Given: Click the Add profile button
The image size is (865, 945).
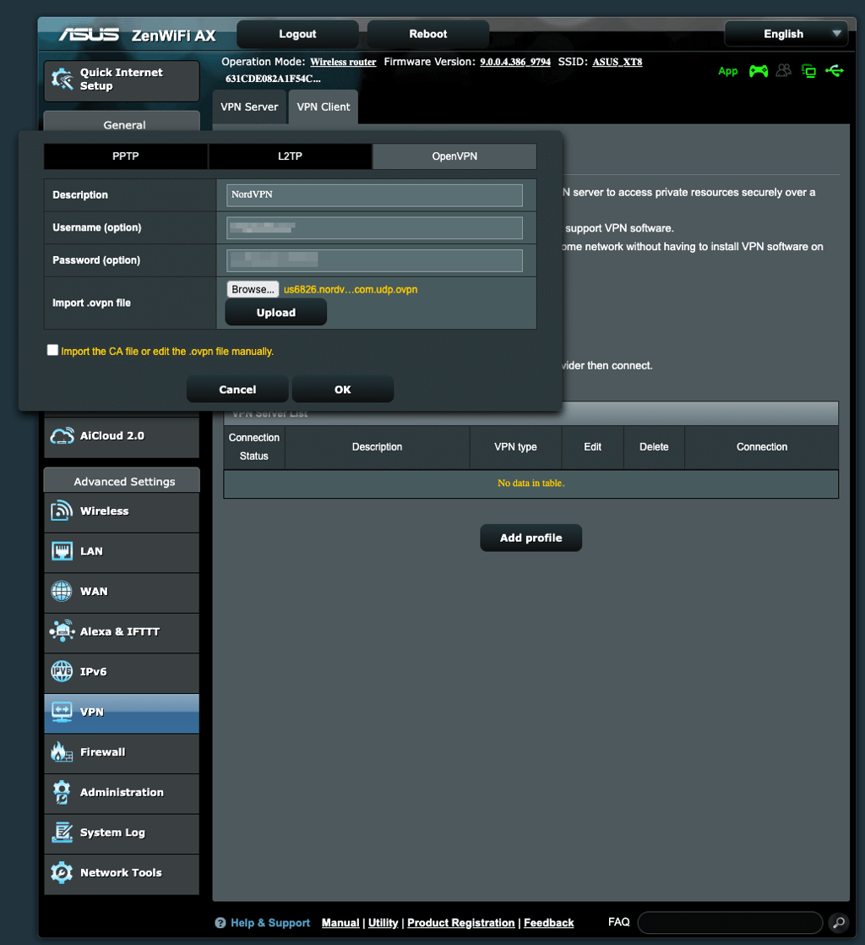Looking at the screenshot, I should click(x=530, y=538).
